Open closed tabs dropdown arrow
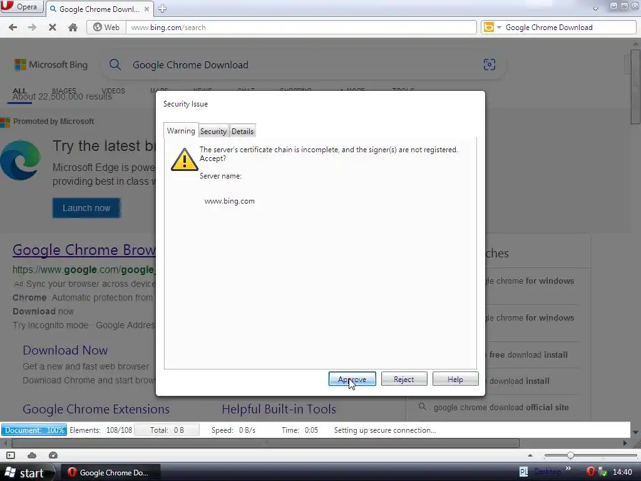 click(596, 8)
